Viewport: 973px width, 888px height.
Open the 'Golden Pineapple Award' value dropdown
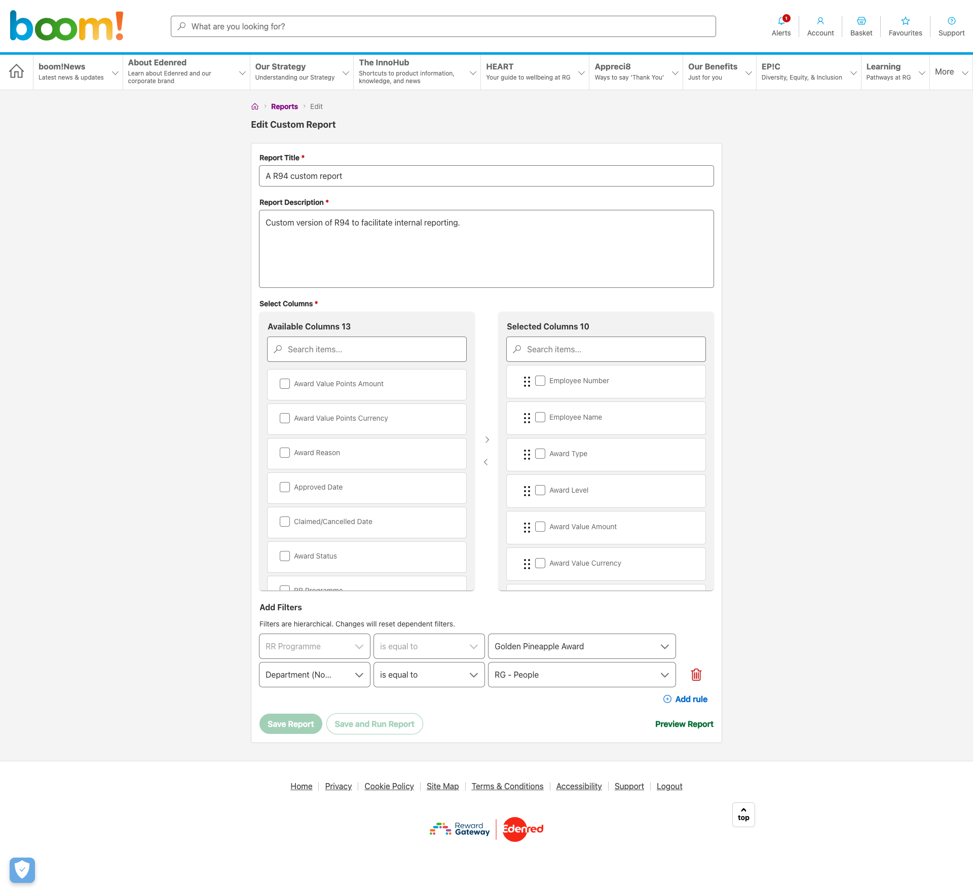point(581,646)
